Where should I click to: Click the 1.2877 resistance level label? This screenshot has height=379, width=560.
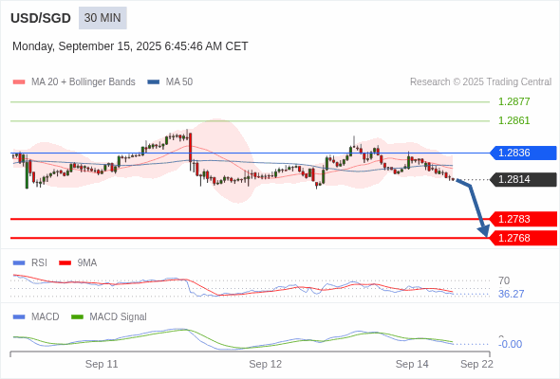click(513, 101)
